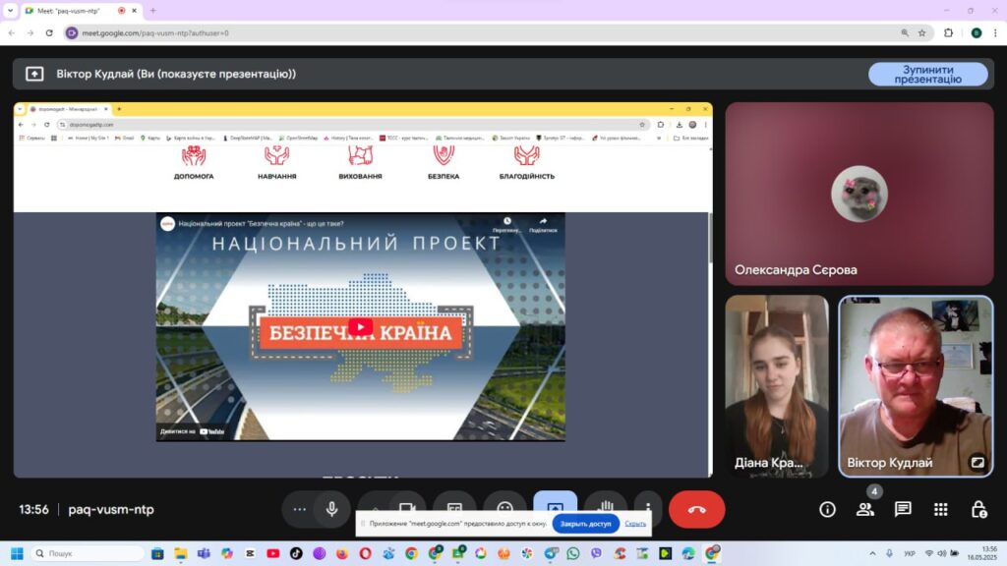Click the Скрыть link
The width and height of the screenshot is (1007, 566).
(635, 524)
